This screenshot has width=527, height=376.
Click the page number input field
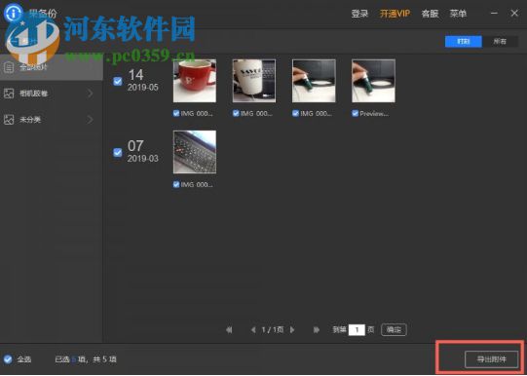pos(357,329)
